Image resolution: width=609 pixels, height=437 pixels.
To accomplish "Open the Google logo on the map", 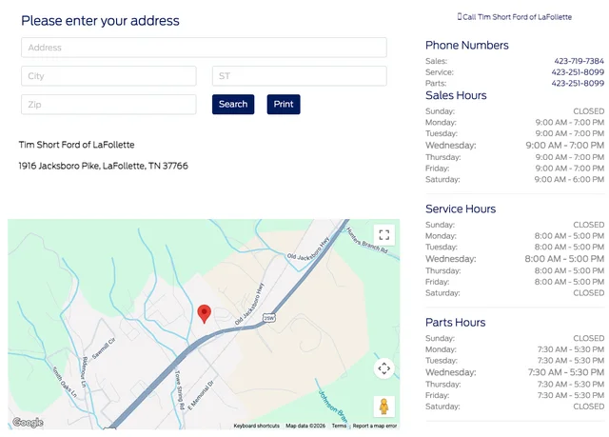I will pyautogui.click(x=28, y=422).
